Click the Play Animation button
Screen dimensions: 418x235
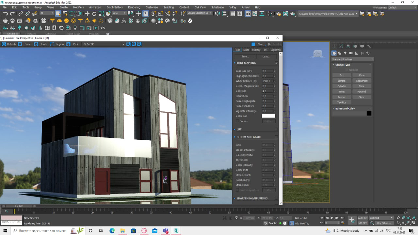(332, 218)
